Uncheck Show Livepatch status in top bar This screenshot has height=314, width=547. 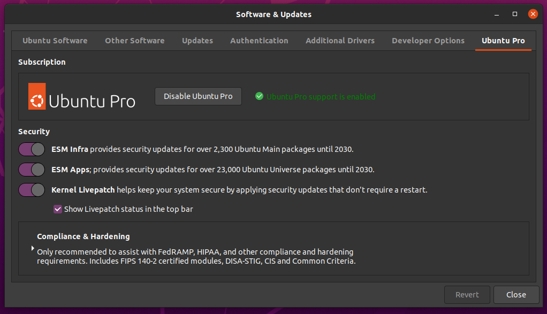[58, 209]
